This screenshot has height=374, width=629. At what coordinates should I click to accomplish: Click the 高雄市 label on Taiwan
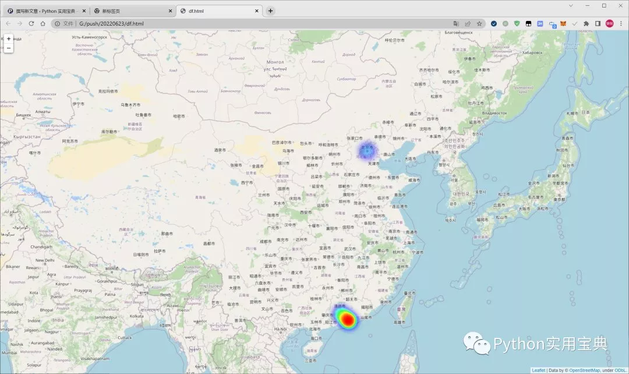pos(400,322)
